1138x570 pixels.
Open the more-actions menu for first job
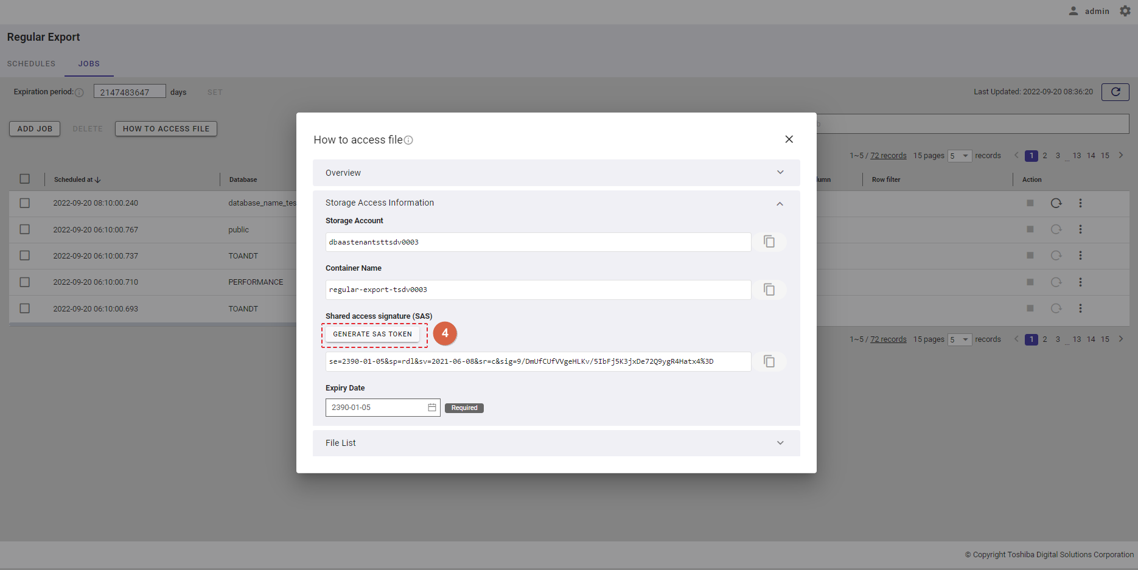(x=1080, y=203)
